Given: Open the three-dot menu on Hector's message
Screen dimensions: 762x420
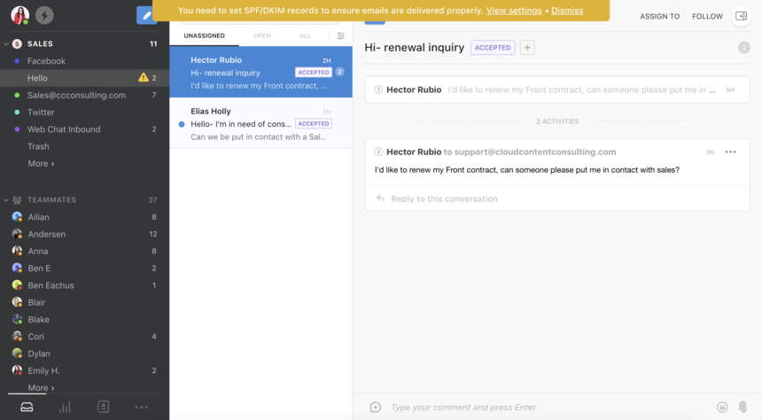Looking at the screenshot, I should coord(730,152).
